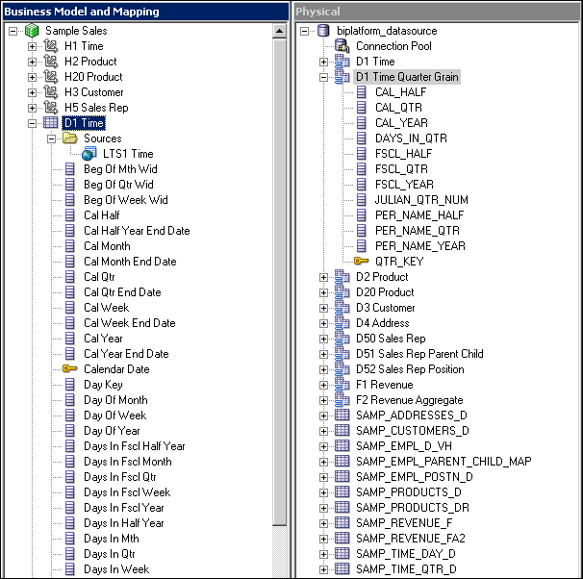Select the D50 Sales Rep table label
583x579 pixels.
(391, 339)
